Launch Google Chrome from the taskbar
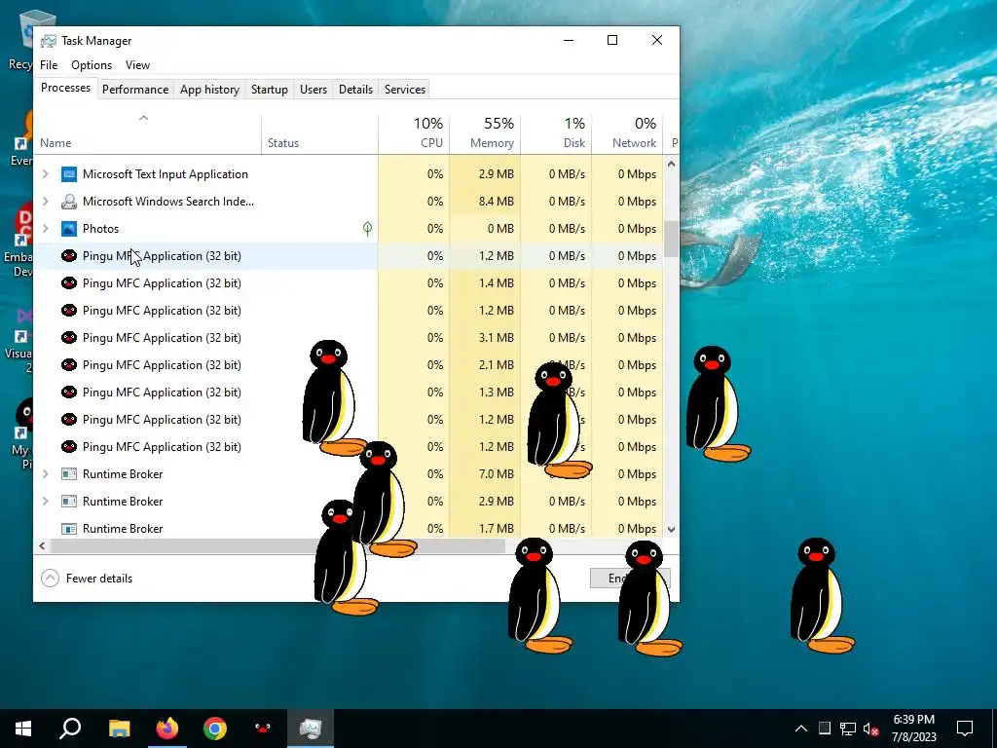This screenshot has height=748, width=997. (x=215, y=729)
